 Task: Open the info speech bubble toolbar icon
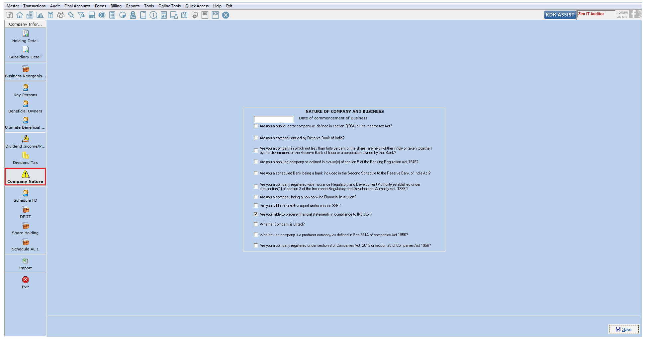click(x=153, y=15)
